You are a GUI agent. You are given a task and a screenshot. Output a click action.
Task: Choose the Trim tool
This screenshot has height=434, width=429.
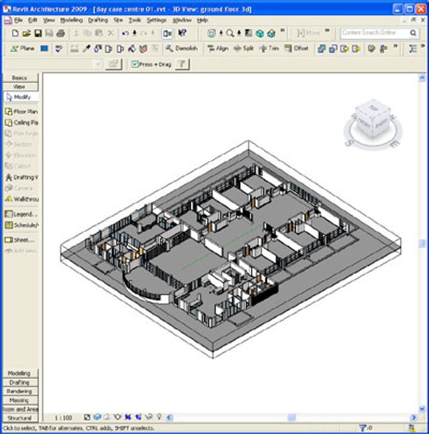tap(269, 48)
